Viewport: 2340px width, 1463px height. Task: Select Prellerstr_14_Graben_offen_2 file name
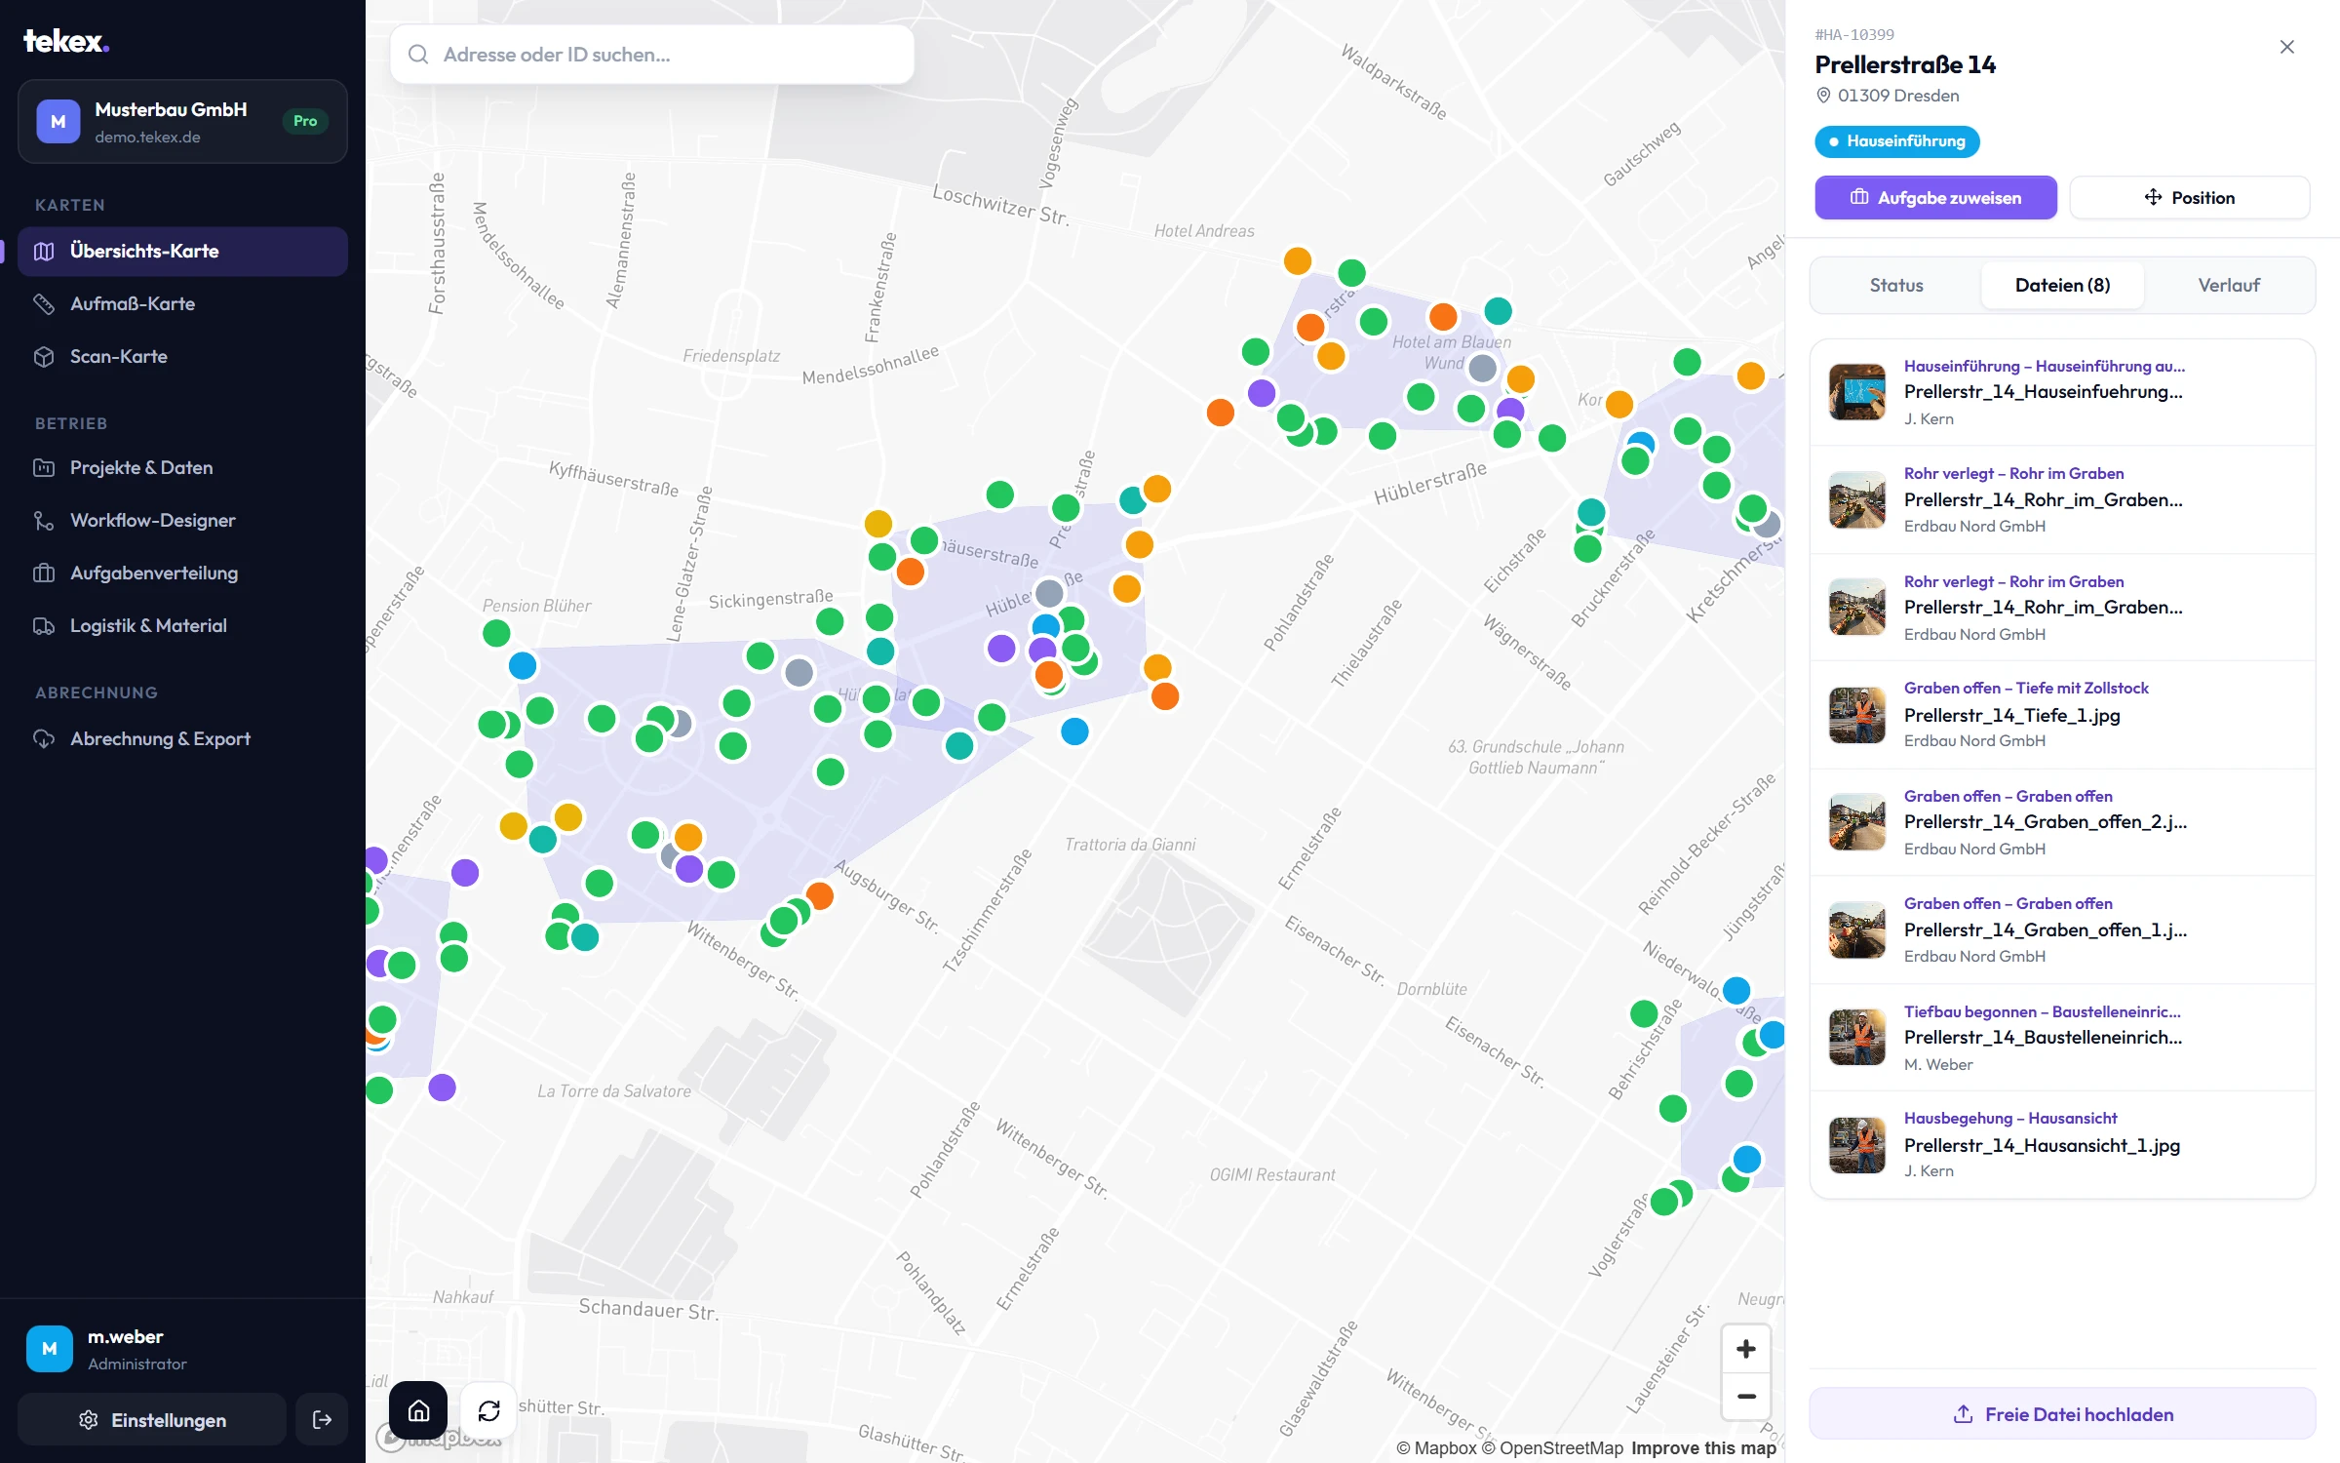2046,821
